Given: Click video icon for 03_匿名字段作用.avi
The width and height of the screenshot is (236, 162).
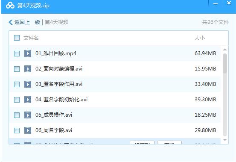Looking at the screenshot, I should pos(28,84).
